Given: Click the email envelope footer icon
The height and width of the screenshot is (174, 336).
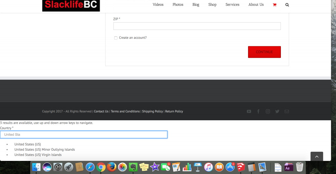Looking at the screenshot, I should [287, 111].
